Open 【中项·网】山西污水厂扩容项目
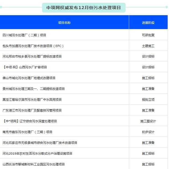 click(x=25, y=67)
